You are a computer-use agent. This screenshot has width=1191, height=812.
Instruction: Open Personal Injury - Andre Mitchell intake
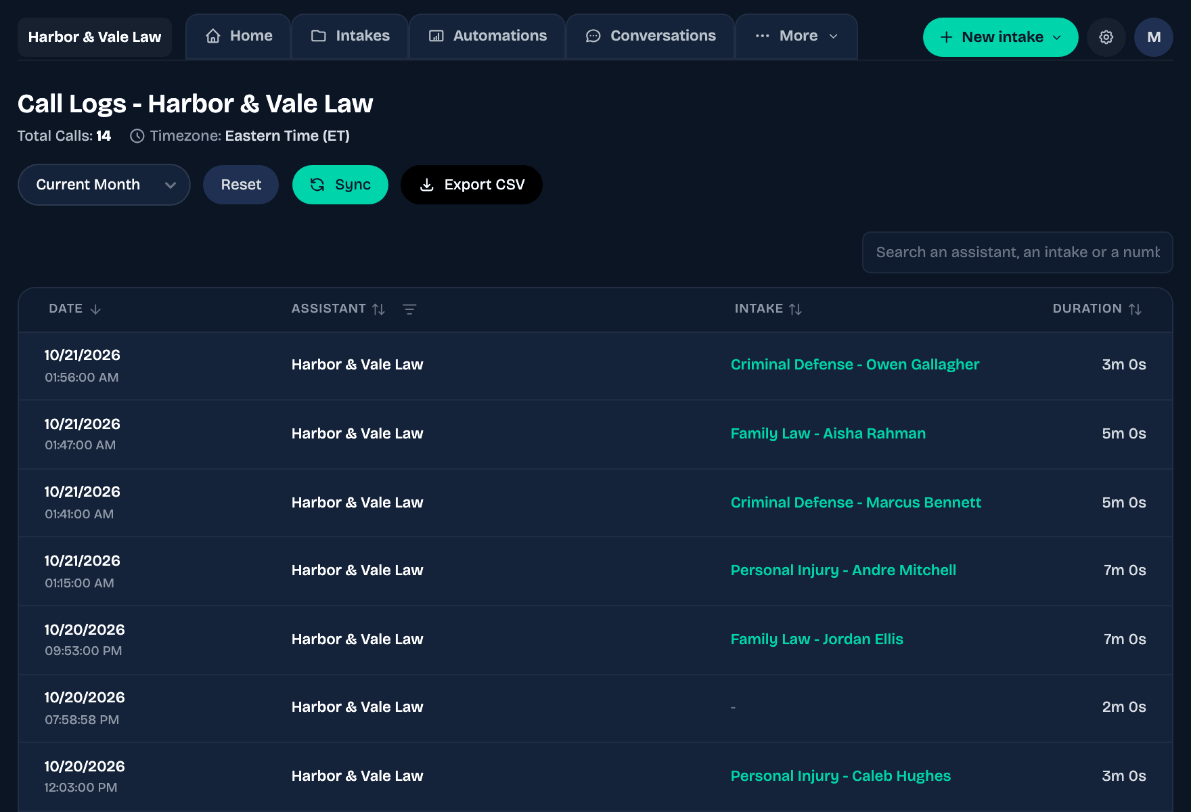[843, 570]
